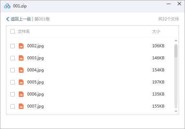Screen dimensions: 185x129
Task: Click the scrollbar down arrow
Action: [x=176, y=111]
